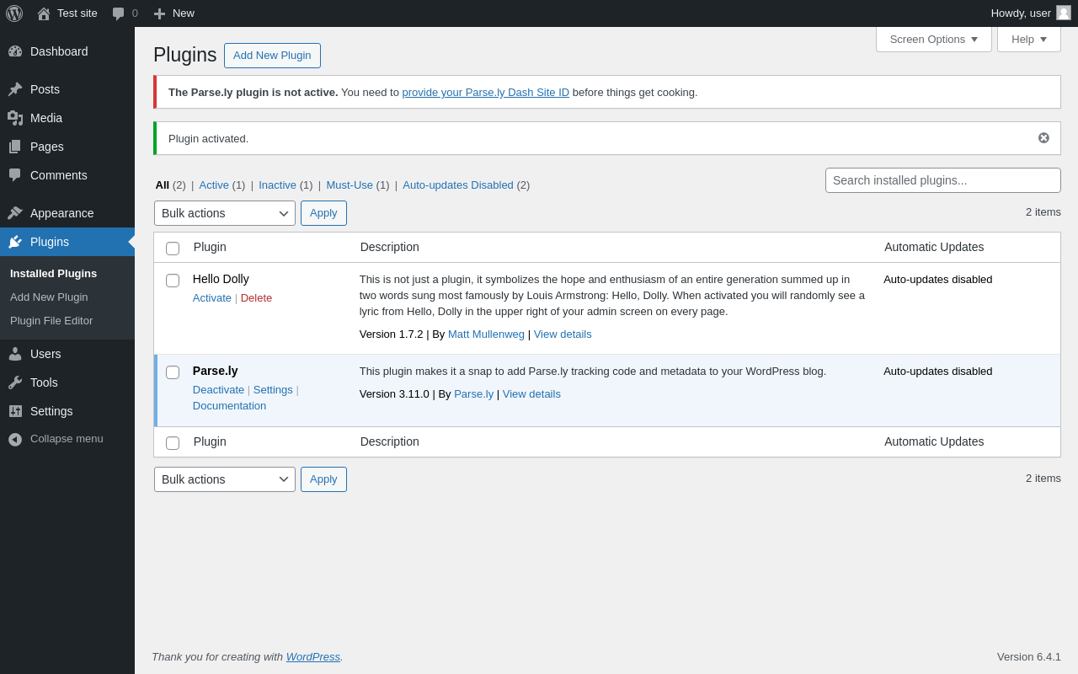Expand the Screen Options panel
Viewport: 1078px width, 674px height.
(933, 39)
